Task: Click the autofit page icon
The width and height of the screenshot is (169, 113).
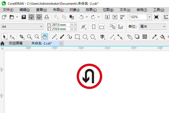Action: pos(84,27)
